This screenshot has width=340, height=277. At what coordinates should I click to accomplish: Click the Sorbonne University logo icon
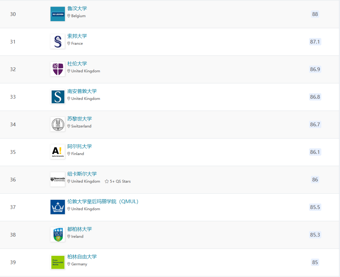coord(57,41)
